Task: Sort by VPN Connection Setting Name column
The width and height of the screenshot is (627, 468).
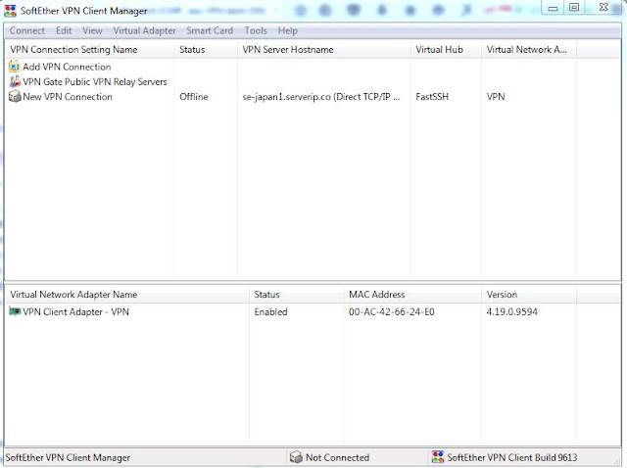Action: click(x=89, y=50)
